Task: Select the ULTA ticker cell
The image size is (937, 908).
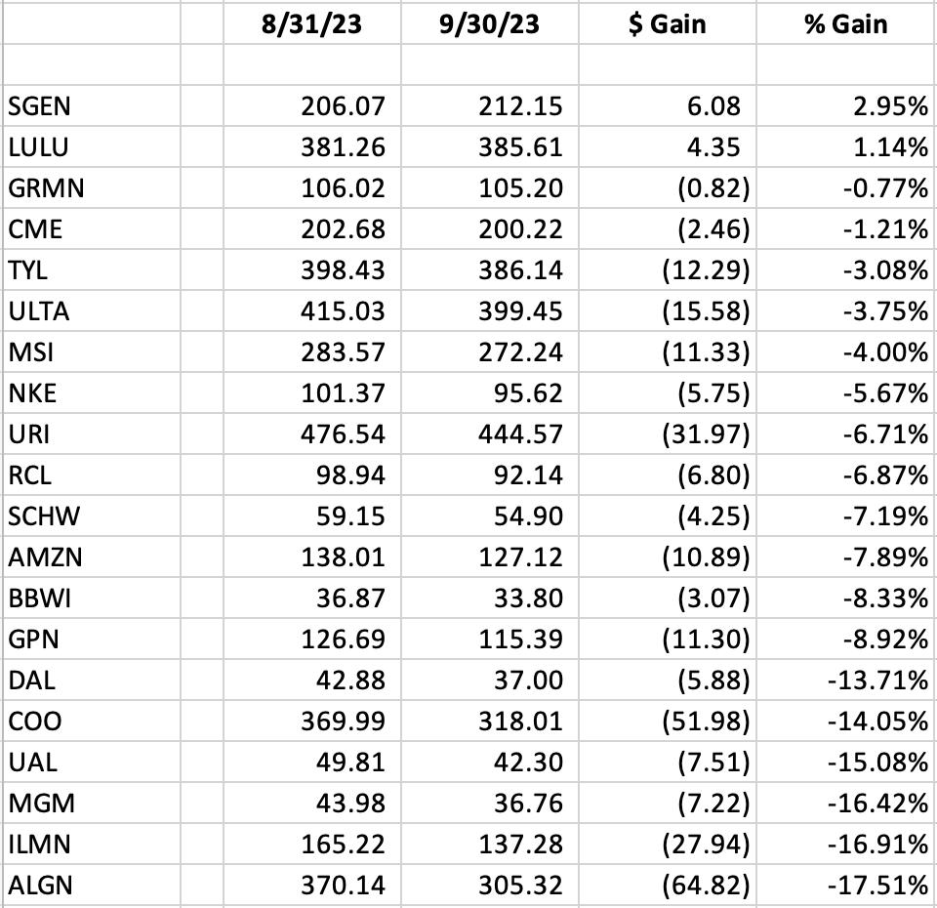Action: coord(92,311)
